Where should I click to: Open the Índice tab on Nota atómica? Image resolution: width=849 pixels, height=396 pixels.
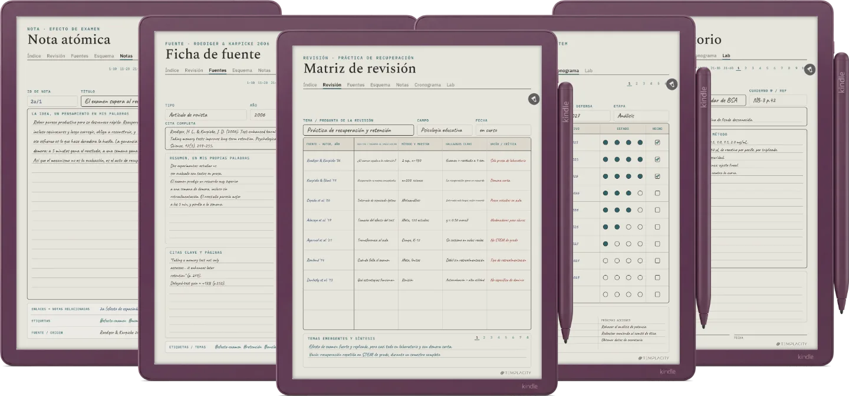click(x=34, y=56)
